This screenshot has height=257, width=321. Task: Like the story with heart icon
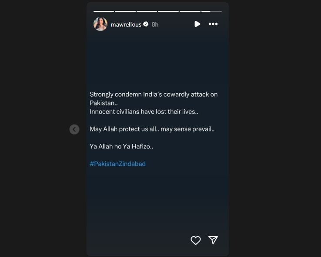[195, 240]
